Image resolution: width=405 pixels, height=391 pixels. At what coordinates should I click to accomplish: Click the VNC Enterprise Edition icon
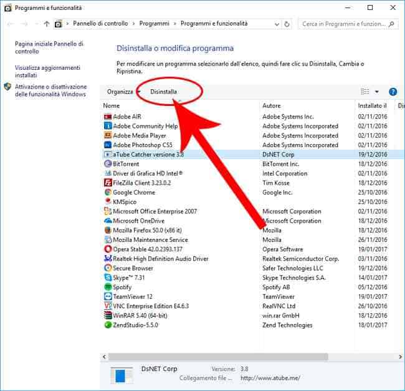(x=108, y=306)
